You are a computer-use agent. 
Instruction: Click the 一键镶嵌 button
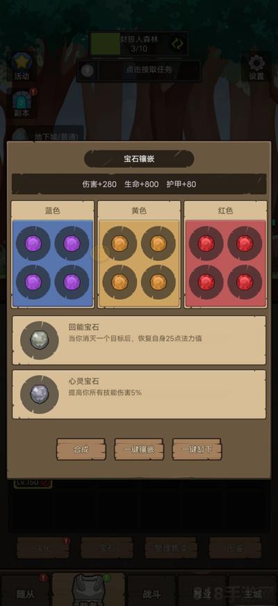coord(139,449)
